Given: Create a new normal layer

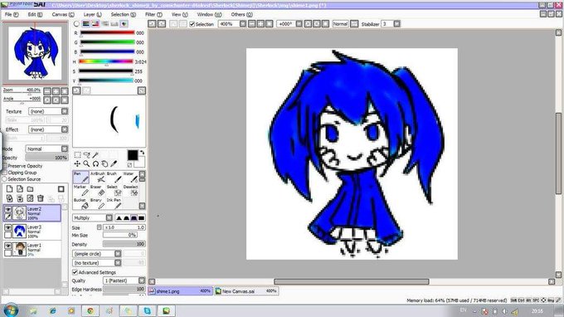Looking at the screenshot, I should pos(10,189).
